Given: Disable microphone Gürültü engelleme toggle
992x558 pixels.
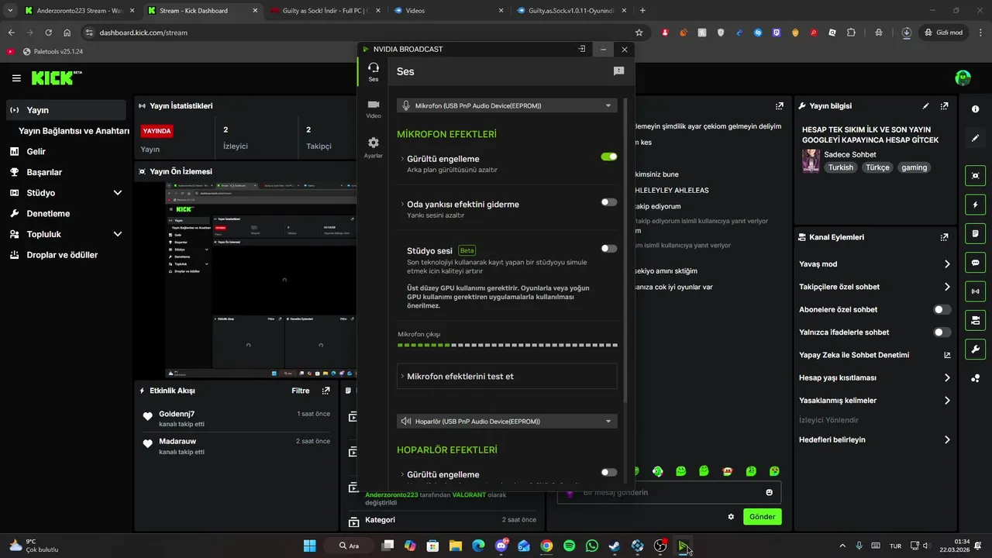Looking at the screenshot, I should pos(609,157).
